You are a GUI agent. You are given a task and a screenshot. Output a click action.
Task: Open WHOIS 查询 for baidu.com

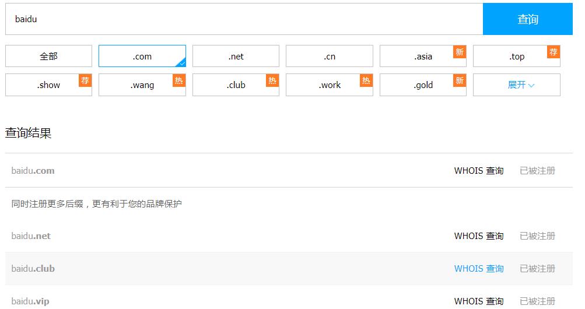pos(478,171)
